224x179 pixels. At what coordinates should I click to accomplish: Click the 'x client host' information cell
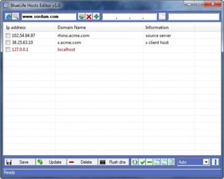pyautogui.click(x=157, y=42)
